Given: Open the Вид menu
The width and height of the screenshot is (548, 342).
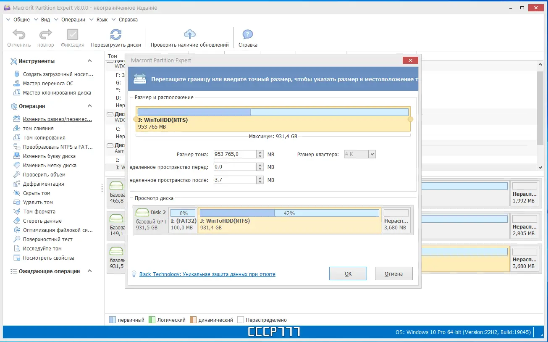Looking at the screenshot, I should coord(45,20).
